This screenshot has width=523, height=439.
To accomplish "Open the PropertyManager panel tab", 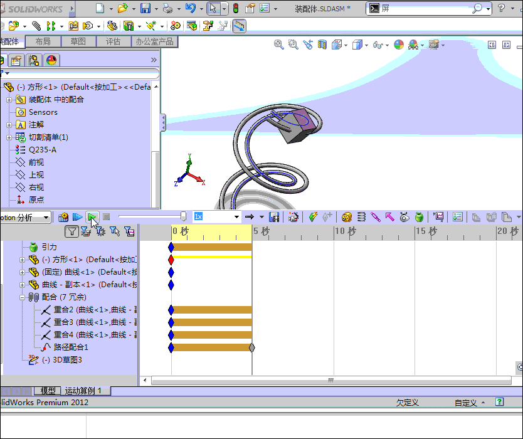I will click(16, 60).
